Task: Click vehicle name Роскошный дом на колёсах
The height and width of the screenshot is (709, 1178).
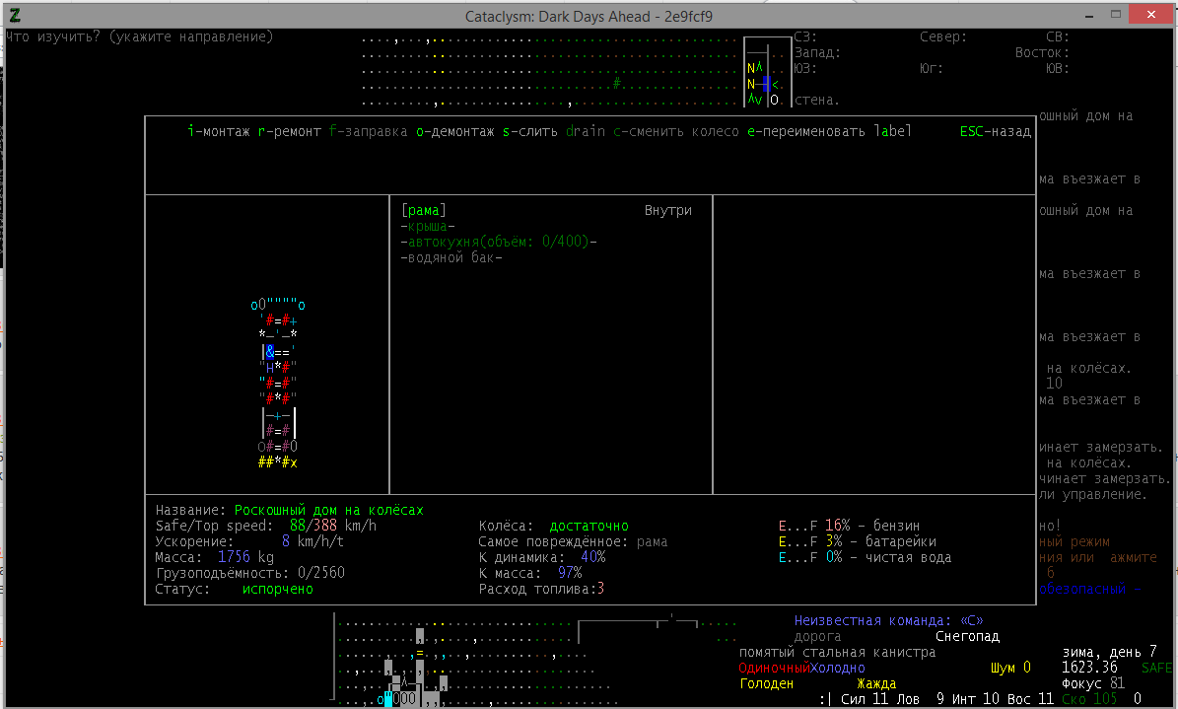Action: coord(329,511)
